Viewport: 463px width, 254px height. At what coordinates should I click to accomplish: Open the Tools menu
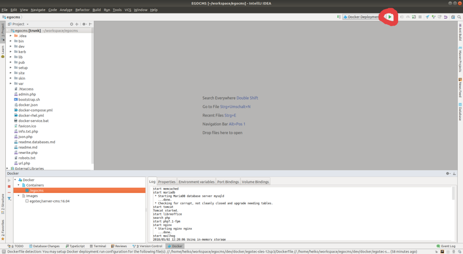pos(117,10)
